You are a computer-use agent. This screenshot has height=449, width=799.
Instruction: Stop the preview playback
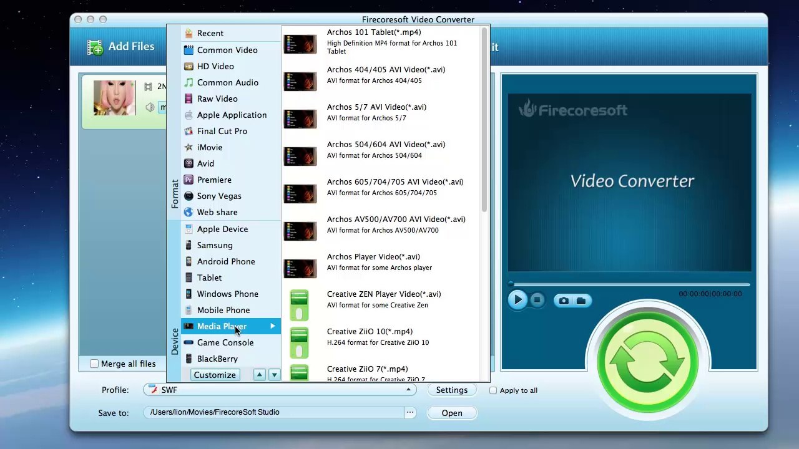pyautogui.click(x=537, y=300)
